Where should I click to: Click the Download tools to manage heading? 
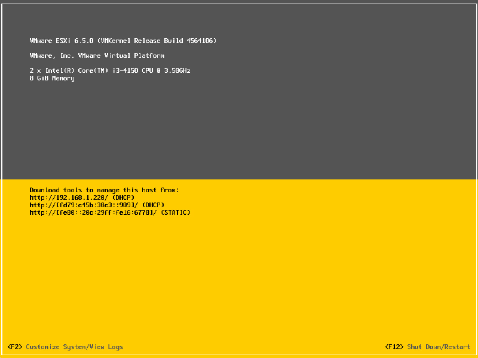104,190
